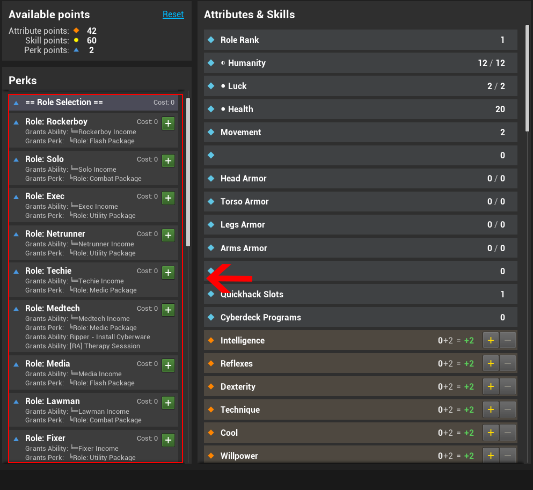The width and height of the screenshot is (533, 490).
Task: Add the Role: Media perk
Action: coord(169,365)
